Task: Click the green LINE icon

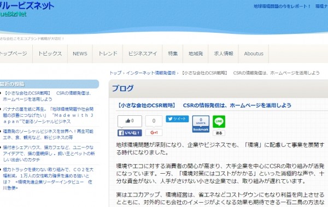Action: (219, 121)
